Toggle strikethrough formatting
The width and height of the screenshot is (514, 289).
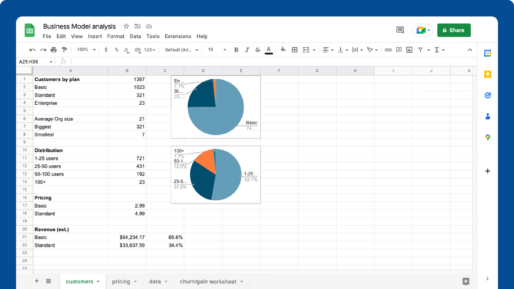point(257,49)
